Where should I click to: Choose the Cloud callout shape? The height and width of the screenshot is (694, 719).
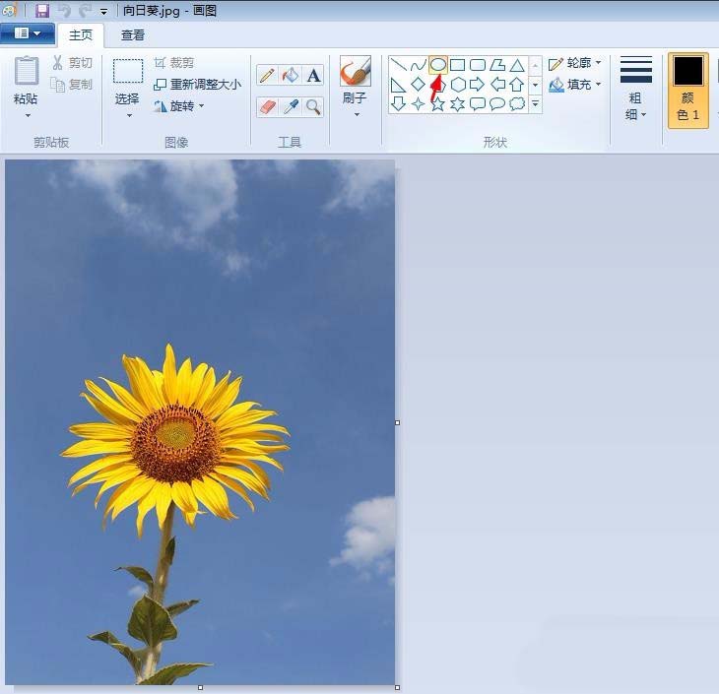(517, 104)
